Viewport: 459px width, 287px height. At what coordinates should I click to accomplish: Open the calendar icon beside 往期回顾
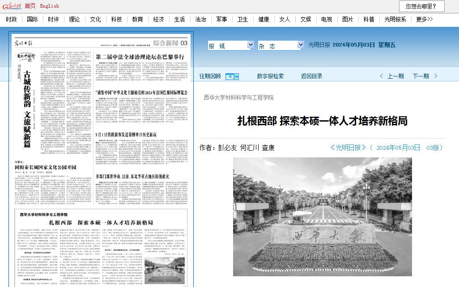coord(232,76)
